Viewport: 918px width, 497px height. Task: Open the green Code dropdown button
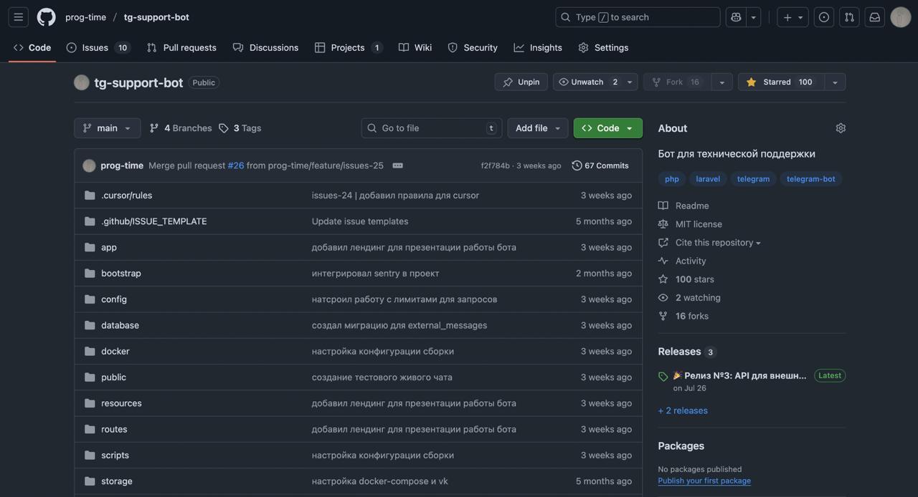click(608, 128)
